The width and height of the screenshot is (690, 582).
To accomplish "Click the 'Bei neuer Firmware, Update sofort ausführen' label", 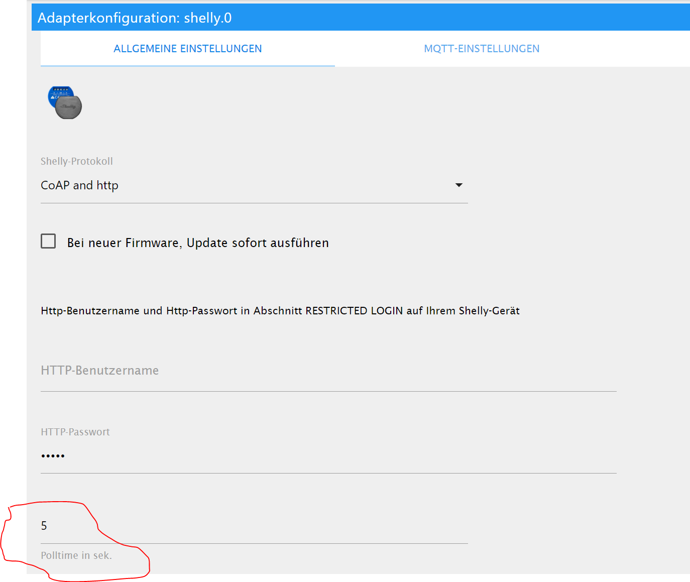I will click(x=198, y=243).
